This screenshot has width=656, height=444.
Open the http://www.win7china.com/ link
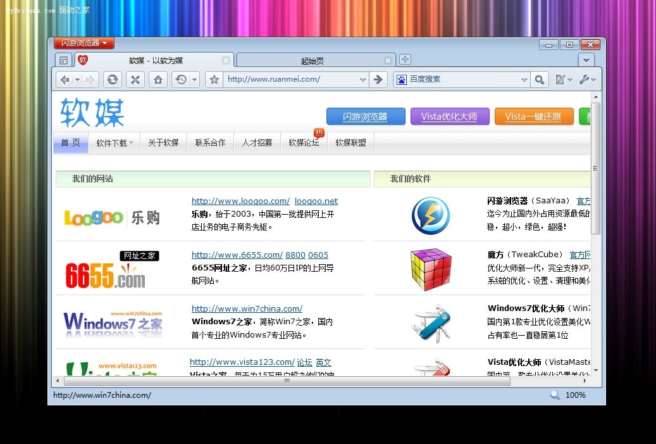[247, 308]
